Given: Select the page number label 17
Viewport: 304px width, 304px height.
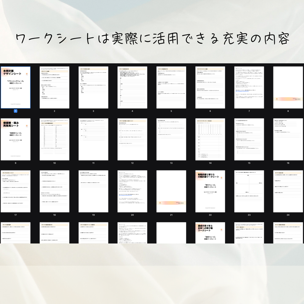Looking at the screenshot, I should pyautogui.click(x=15, y=215).
